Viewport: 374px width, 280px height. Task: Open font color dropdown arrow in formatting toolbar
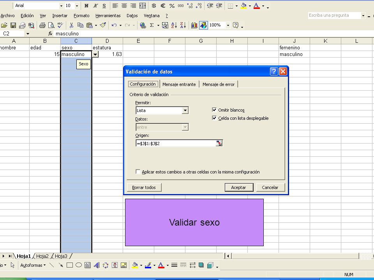point(263,6)
